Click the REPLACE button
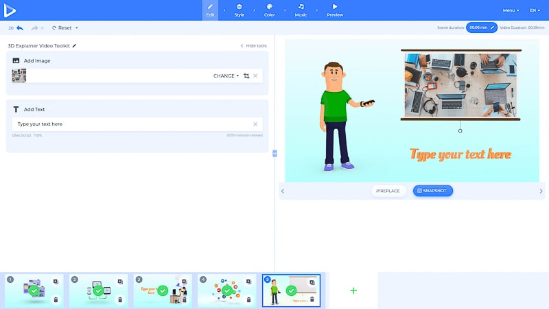Image resolution: width=549 pixels, height=309 pixels. tap(388, 191)
